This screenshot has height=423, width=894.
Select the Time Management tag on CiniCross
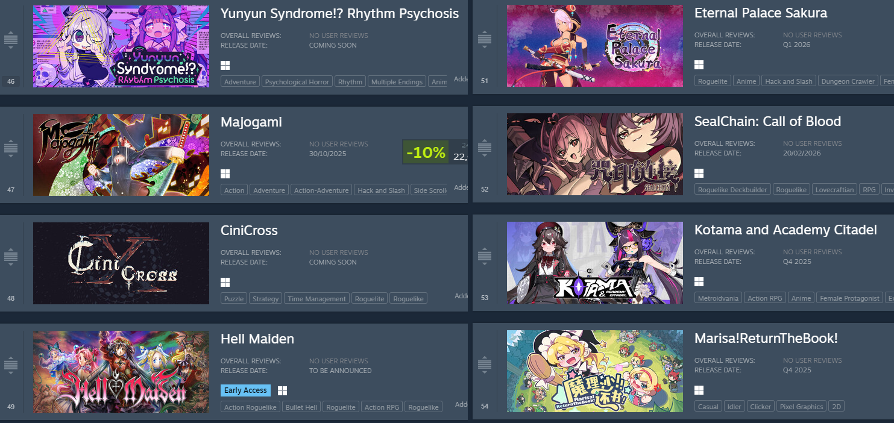pyautogui.click(x=317, y=299)
